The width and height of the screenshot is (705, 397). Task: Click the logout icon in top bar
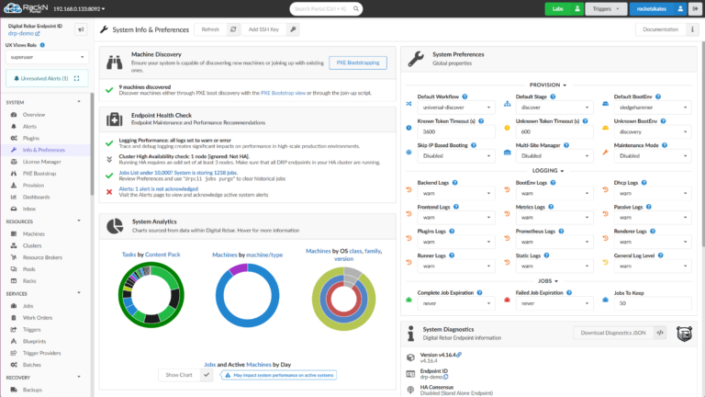[x=693, y=9]
